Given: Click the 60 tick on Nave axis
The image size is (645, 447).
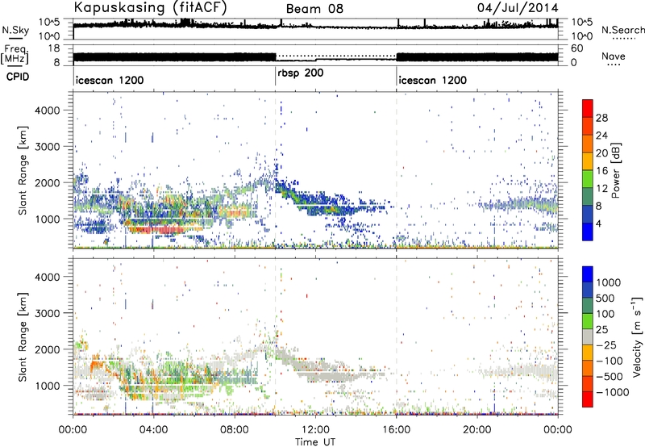Looking at the screenshot, I should (x=577, y=48).
